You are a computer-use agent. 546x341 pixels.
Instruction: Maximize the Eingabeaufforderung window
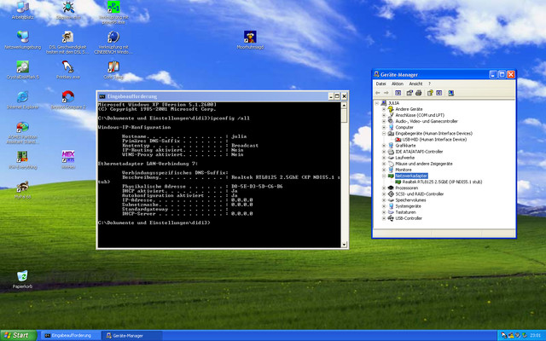point(337,96)
